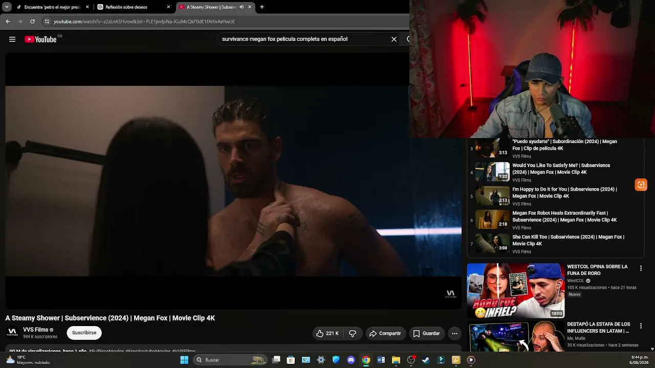Screen dimensions: 655x368
Task: Expand the Chrome tab search dropdown
Action: 7,7
